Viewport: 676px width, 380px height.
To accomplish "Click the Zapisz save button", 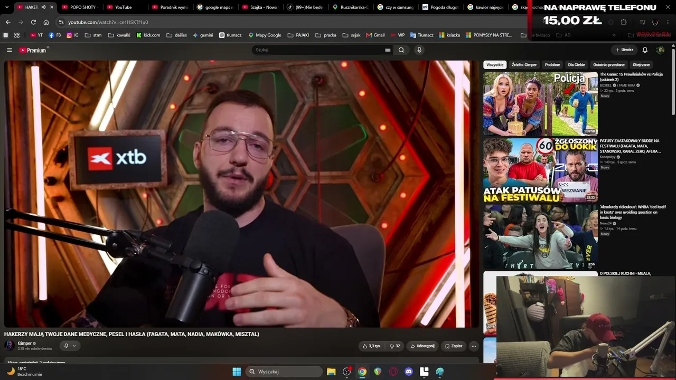I will click(454, 346).
